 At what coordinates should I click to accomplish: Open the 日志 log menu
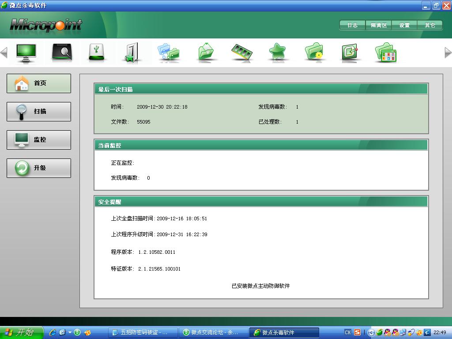352,25
